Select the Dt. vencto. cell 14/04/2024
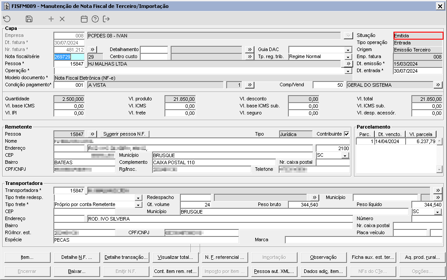The width and height of the screenshot is (447, 280). (390, 141)
